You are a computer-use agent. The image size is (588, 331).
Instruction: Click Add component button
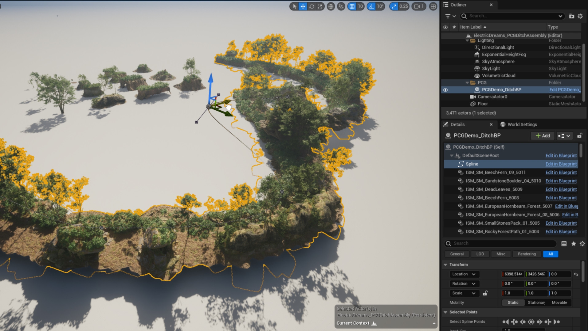click(x=543, y=136)
